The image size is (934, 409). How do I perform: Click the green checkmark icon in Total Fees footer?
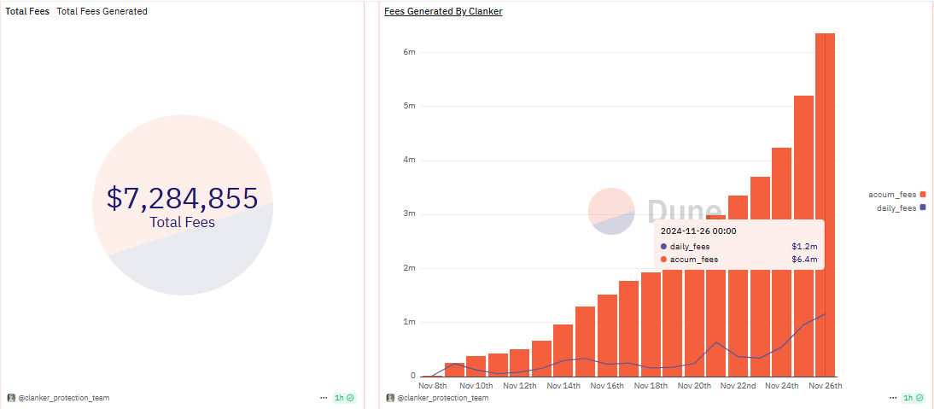pyautogui.click(x=350, y=398)
